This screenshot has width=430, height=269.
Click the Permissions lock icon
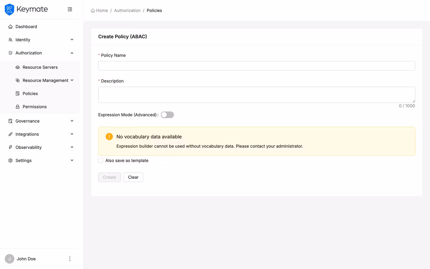coord(18,107)
